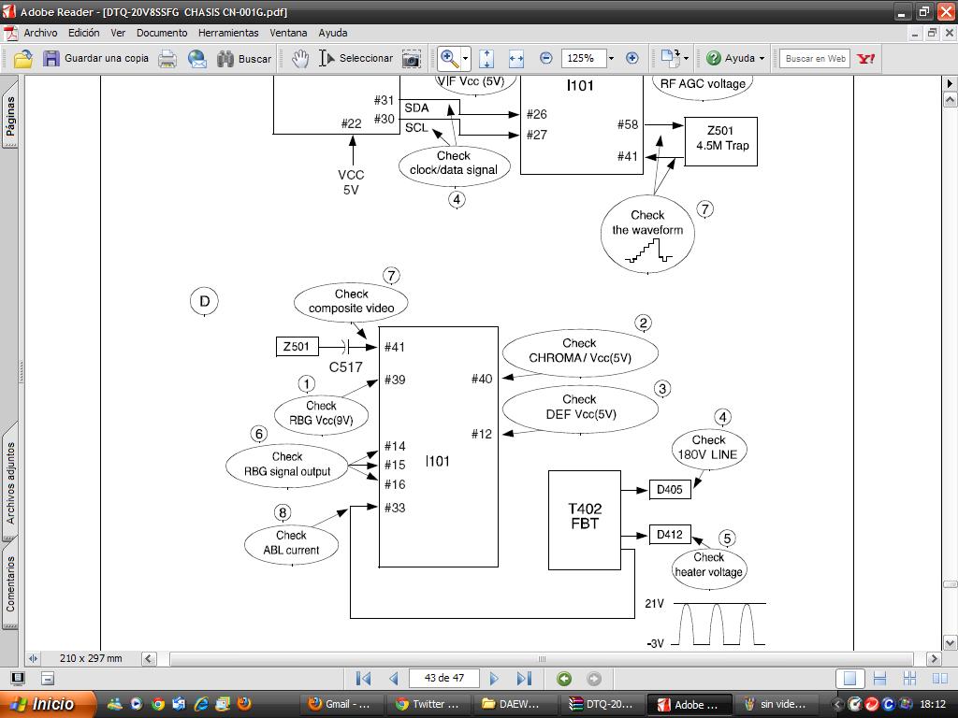The height and width of the screenshot is (718, 958).
Task: Go to the first page
Action: pyautogui.click(x=363, y=679)
